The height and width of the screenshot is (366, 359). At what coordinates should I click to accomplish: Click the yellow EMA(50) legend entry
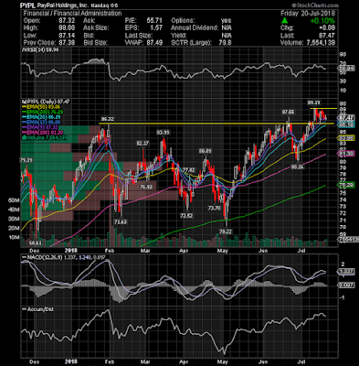41,107
